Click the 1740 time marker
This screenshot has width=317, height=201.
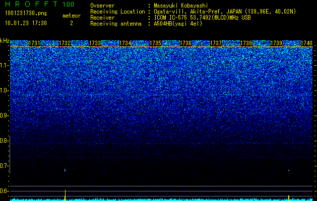[x=307, y=43]
